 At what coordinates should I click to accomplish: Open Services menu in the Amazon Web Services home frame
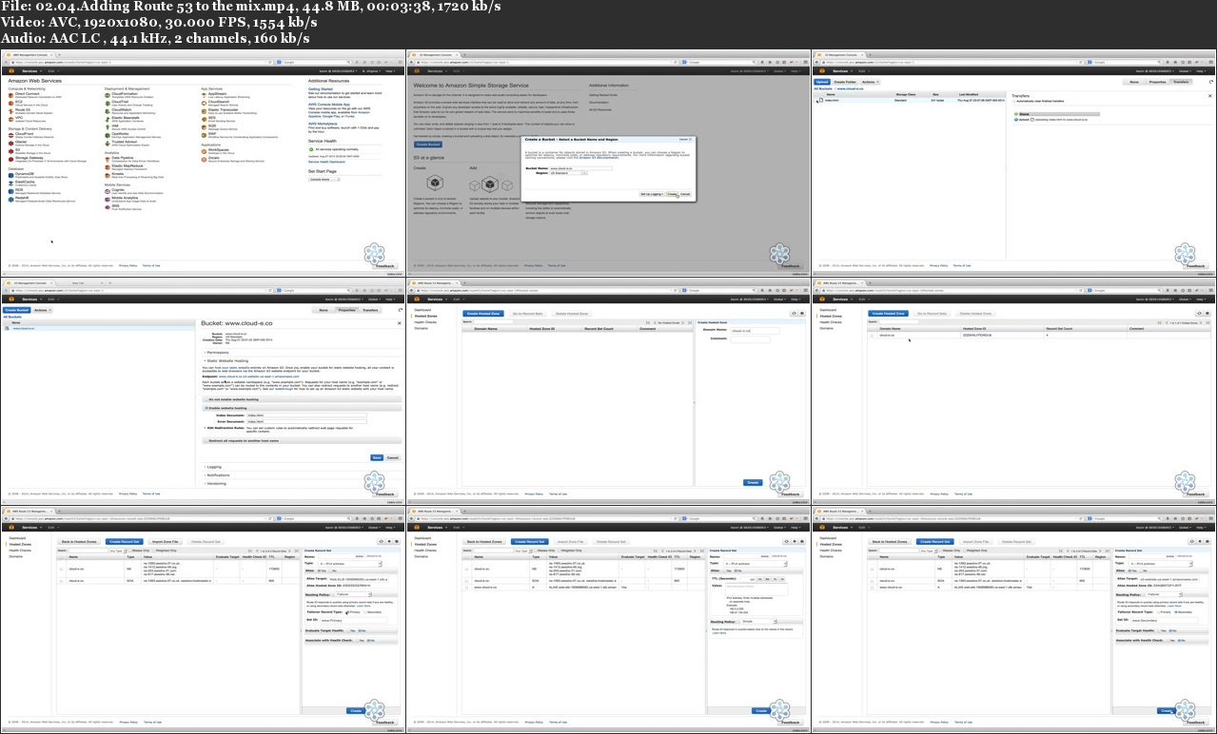point(32,71)
